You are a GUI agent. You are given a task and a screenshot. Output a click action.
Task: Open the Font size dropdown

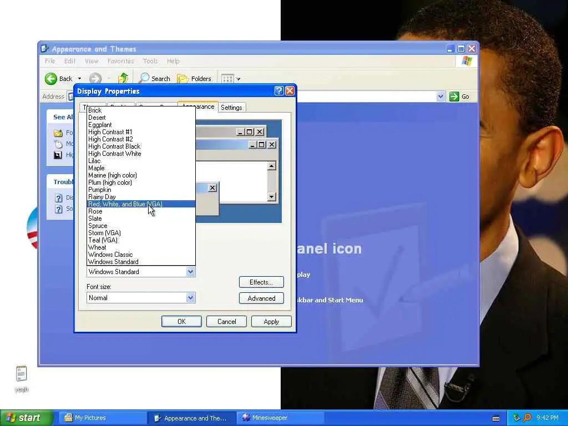[190, 298]
